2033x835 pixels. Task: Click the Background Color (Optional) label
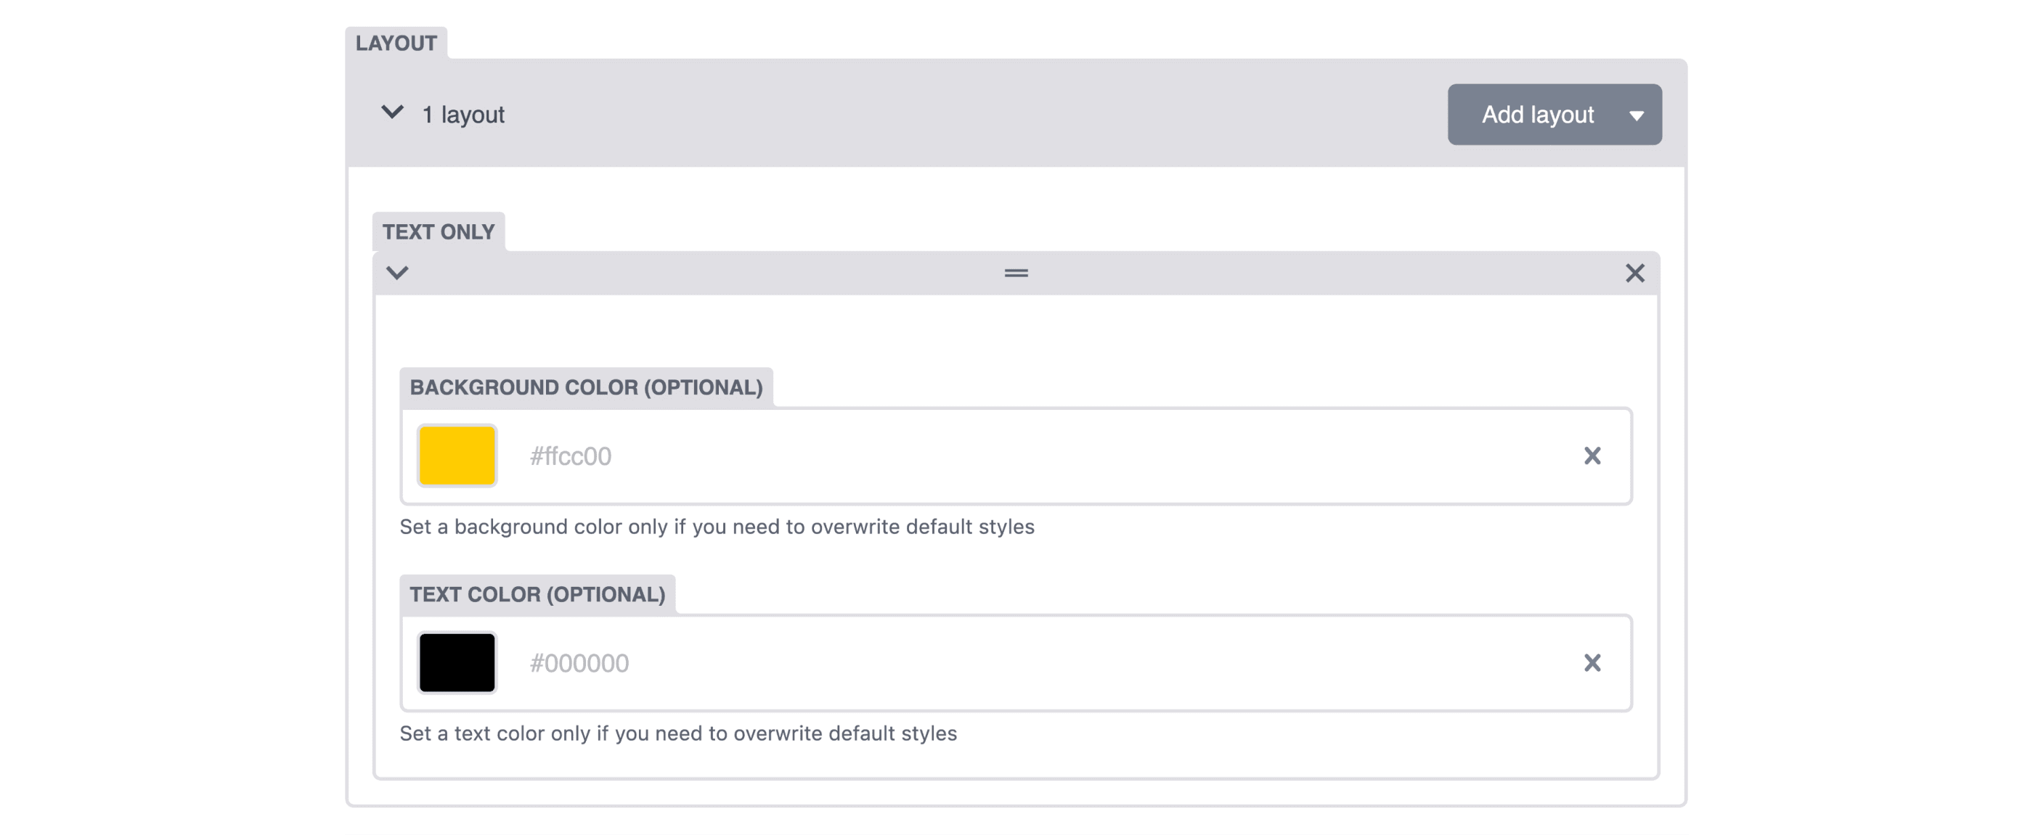point(587,387)
